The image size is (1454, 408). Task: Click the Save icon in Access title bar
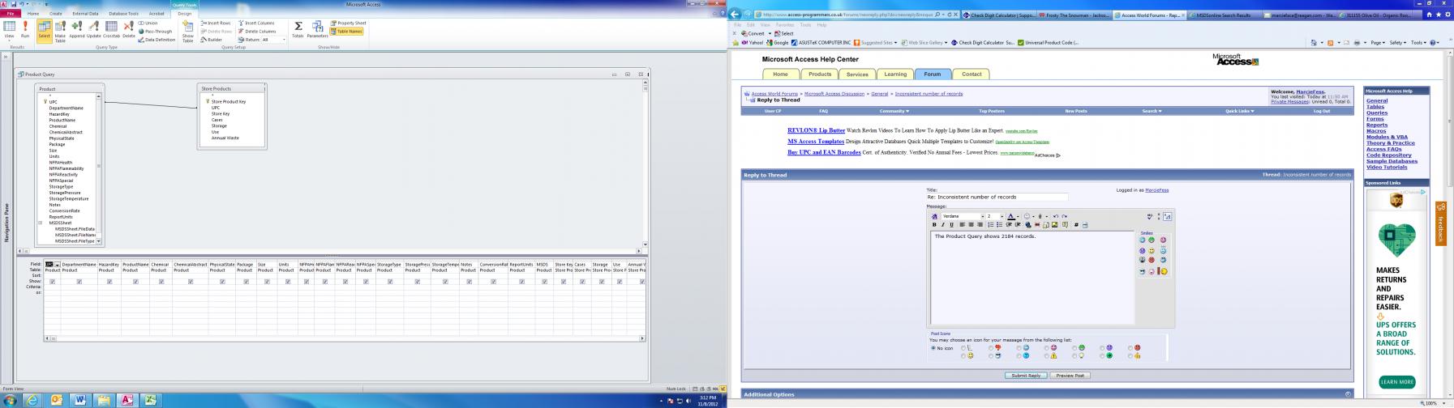click(14, 4)
